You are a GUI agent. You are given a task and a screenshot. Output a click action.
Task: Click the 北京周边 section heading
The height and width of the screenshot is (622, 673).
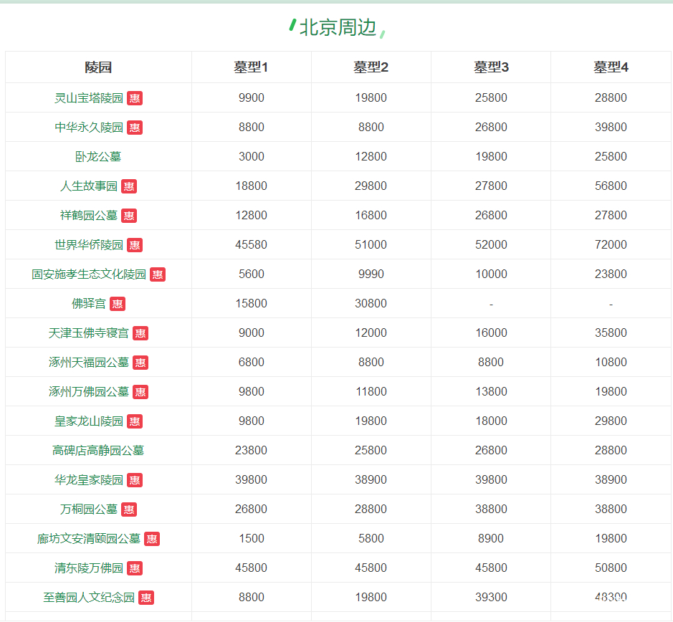[338, 28]
